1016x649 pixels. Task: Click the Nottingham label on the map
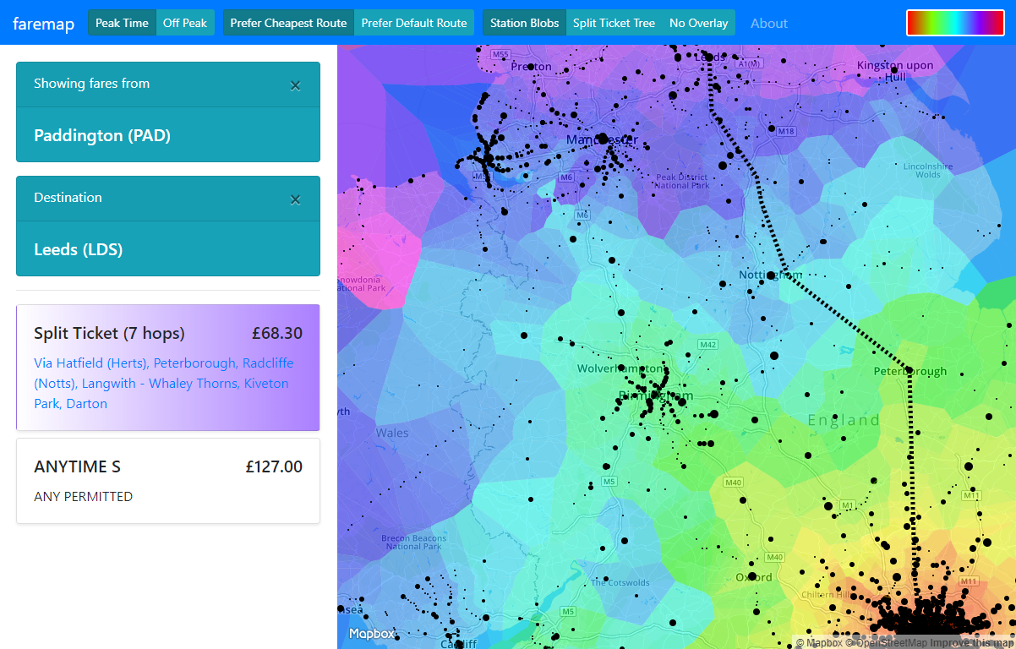coord(770,275)
